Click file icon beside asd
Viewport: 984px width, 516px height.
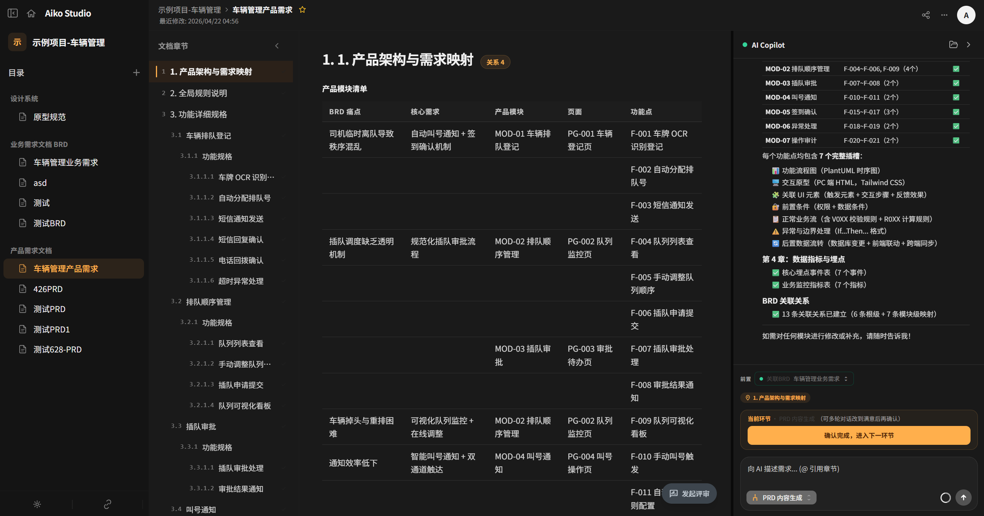point(23,182)
